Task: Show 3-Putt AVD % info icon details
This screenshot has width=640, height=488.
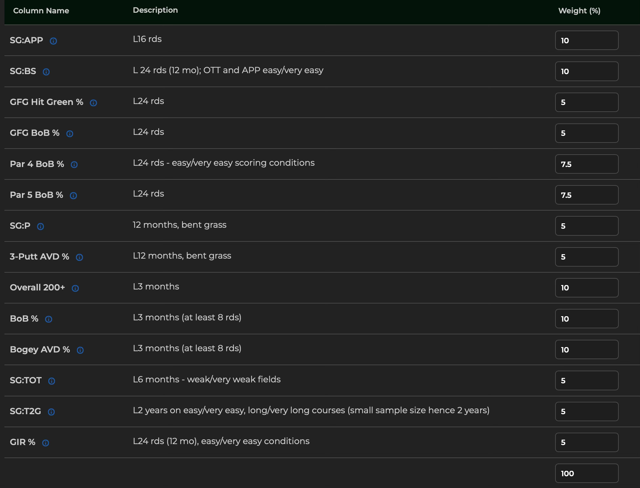Action: click(79, 257)
